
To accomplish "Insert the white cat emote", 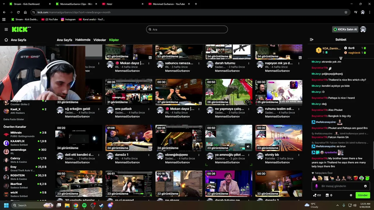I will point(326,178).
